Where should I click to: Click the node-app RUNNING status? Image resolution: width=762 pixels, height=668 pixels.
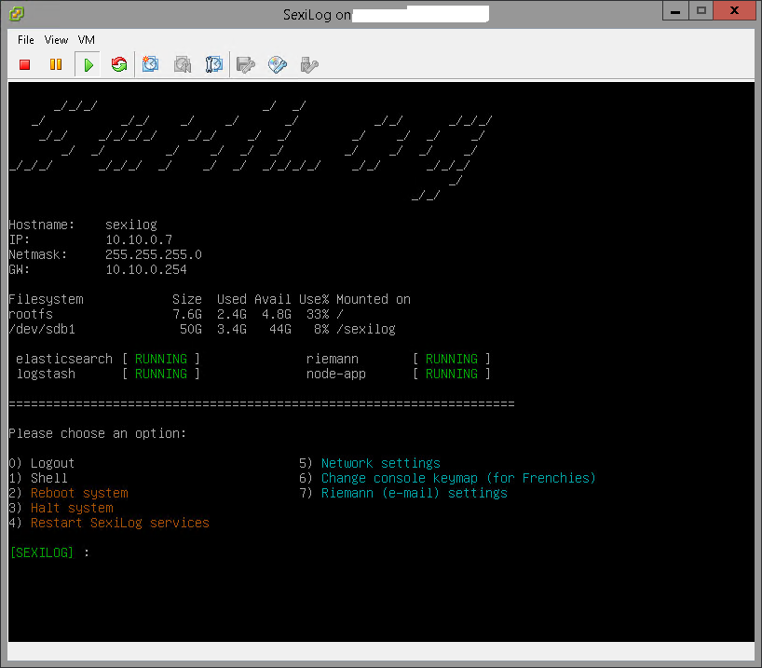452,374
